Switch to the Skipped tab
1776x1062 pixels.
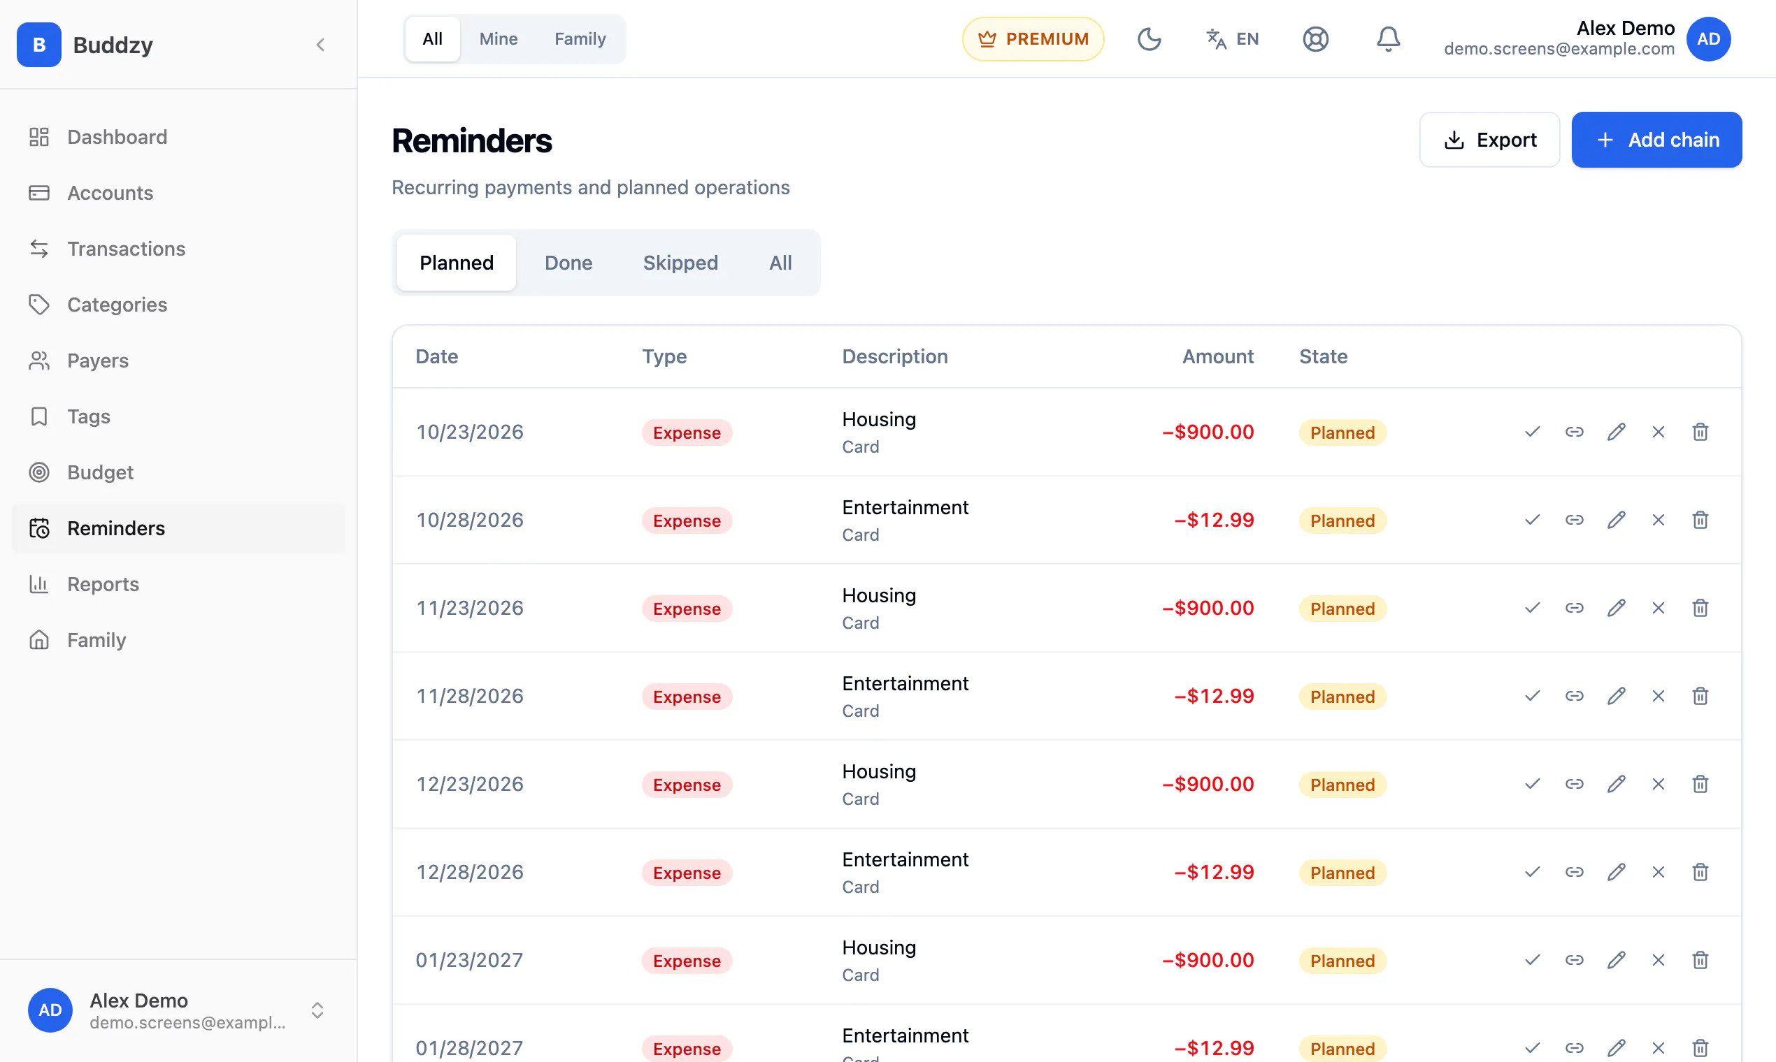(x=680, y=263)
